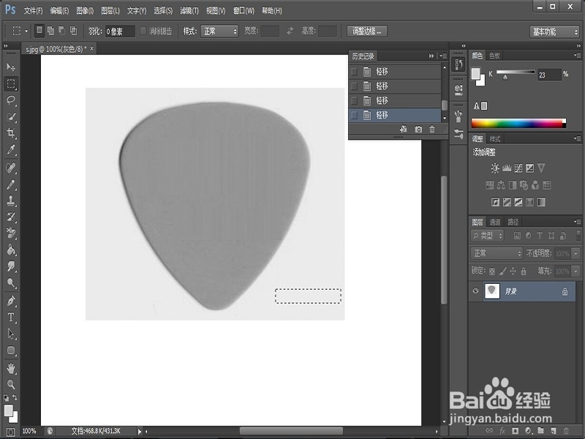Select the Move tool
Image resolution: width=585 pixels, height=439 pixels.
11,67
